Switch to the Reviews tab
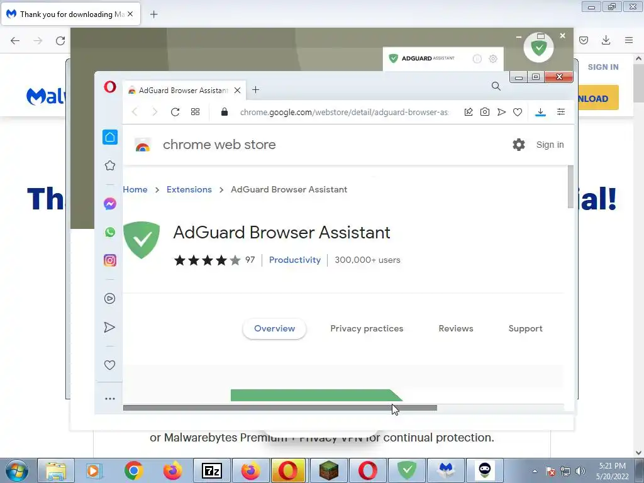The width and height of the screenshot is (644, 483). click(456, 328)
